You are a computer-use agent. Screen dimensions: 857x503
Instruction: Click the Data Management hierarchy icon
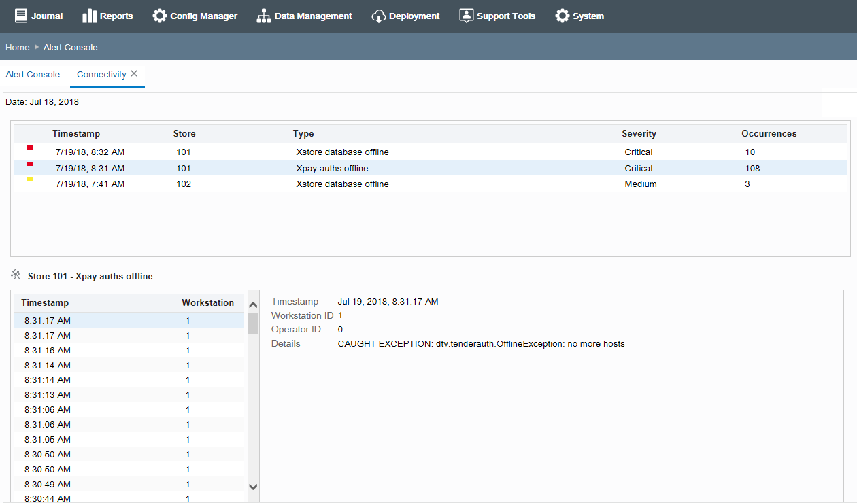tap(264, 16)
